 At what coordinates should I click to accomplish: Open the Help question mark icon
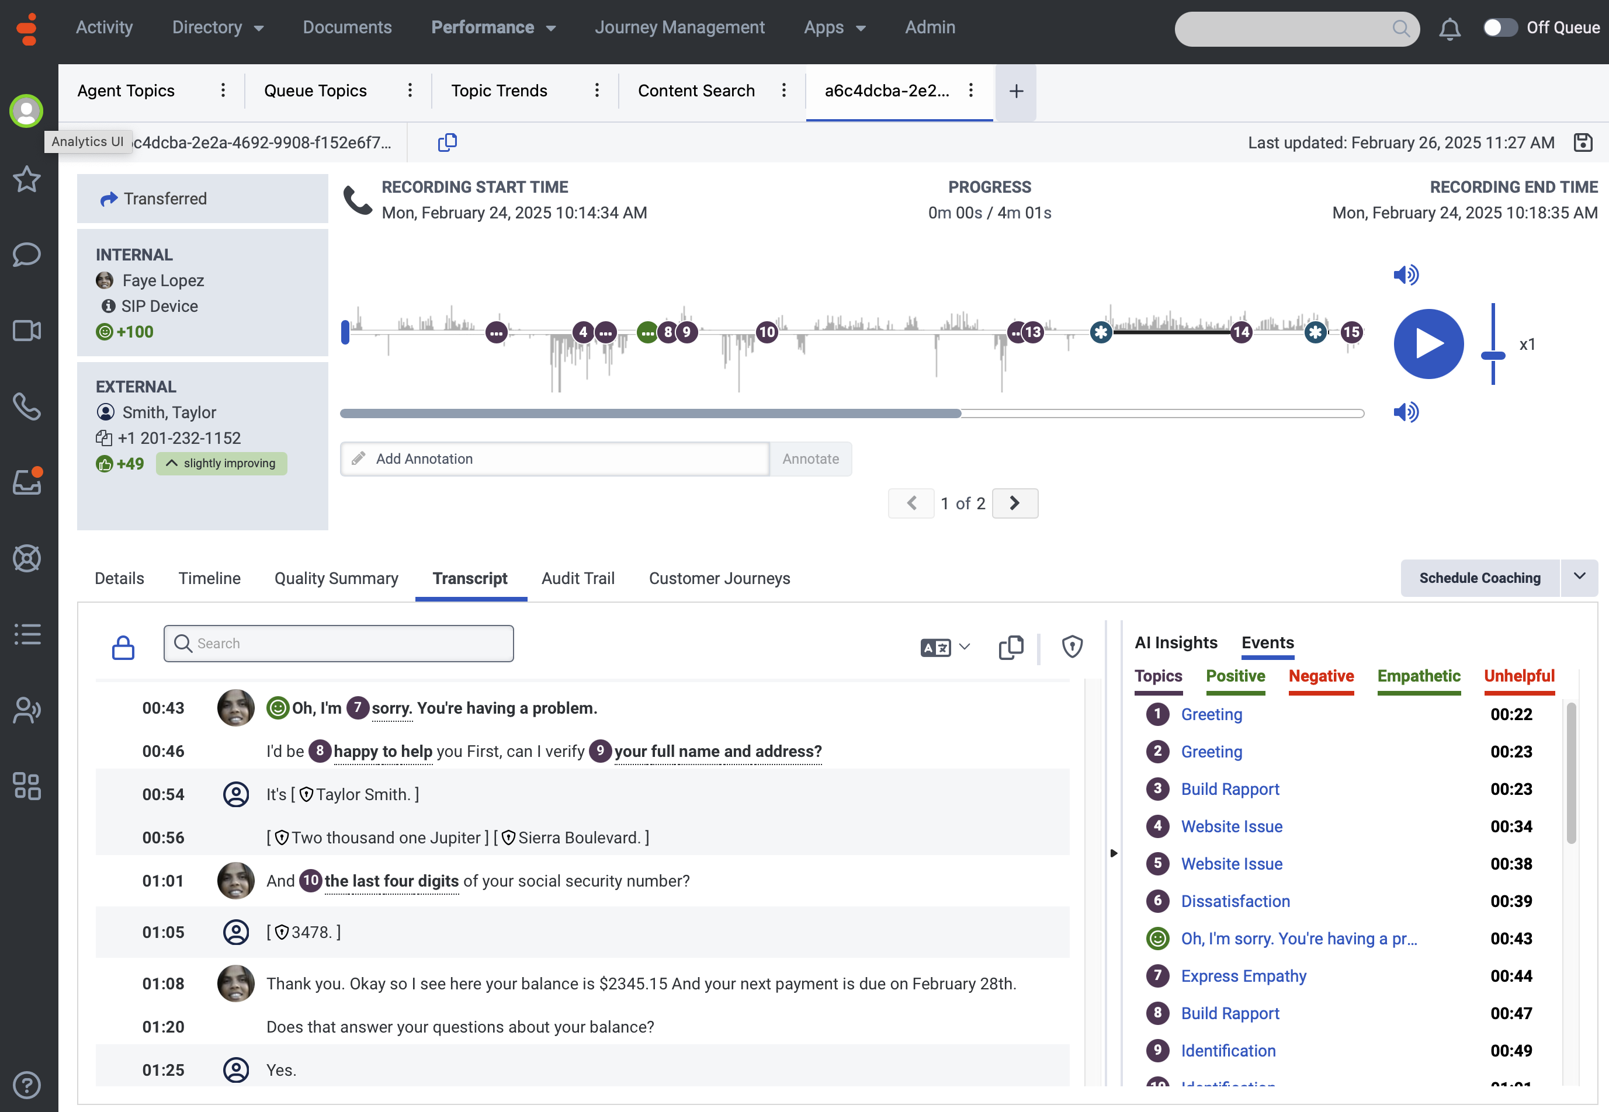coord(27,1085)
